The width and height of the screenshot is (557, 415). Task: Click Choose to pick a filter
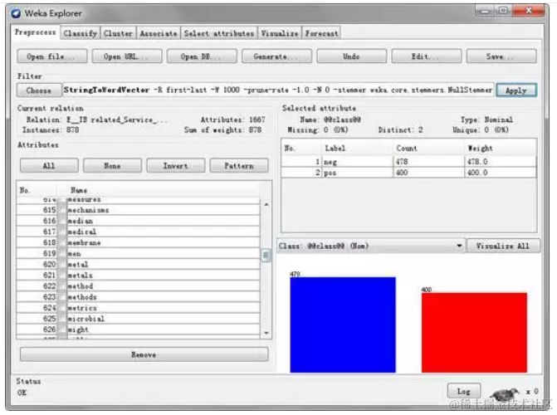pos(39,90)
